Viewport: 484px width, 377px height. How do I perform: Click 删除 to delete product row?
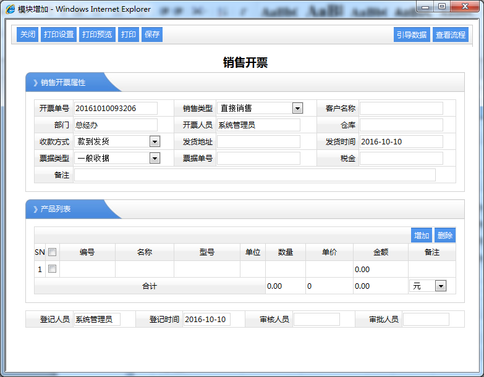444,235
